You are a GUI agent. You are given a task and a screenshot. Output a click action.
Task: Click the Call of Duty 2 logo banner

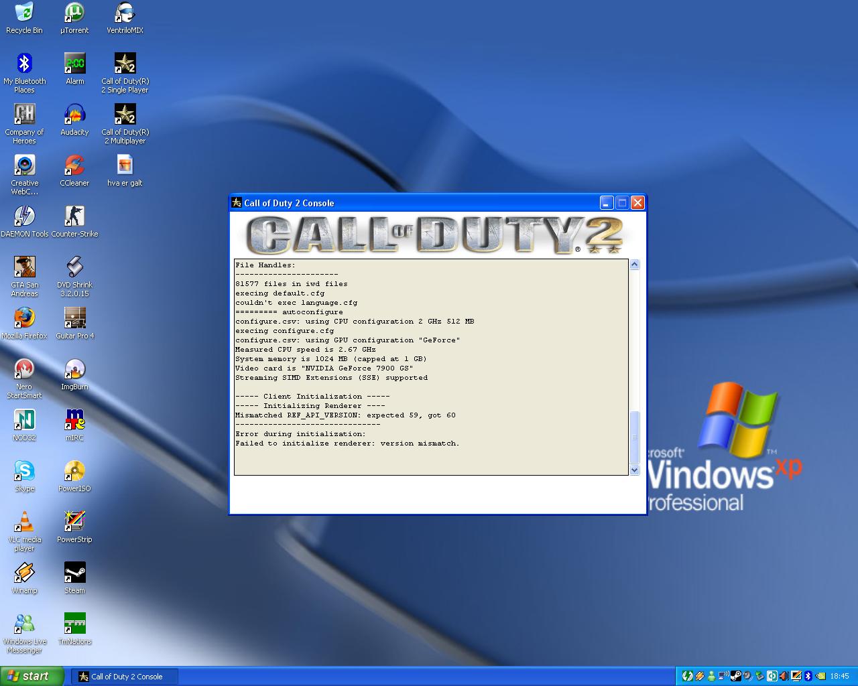[x=435, y=235]
